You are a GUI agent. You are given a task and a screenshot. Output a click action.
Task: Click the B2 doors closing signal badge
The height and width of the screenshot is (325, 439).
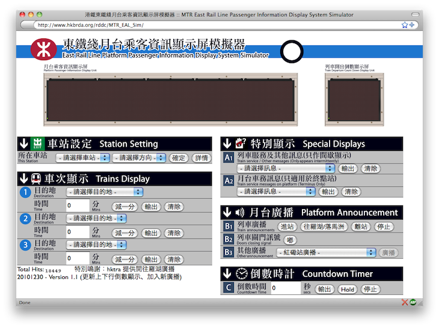pyautogui.click(x=229, y=239)
